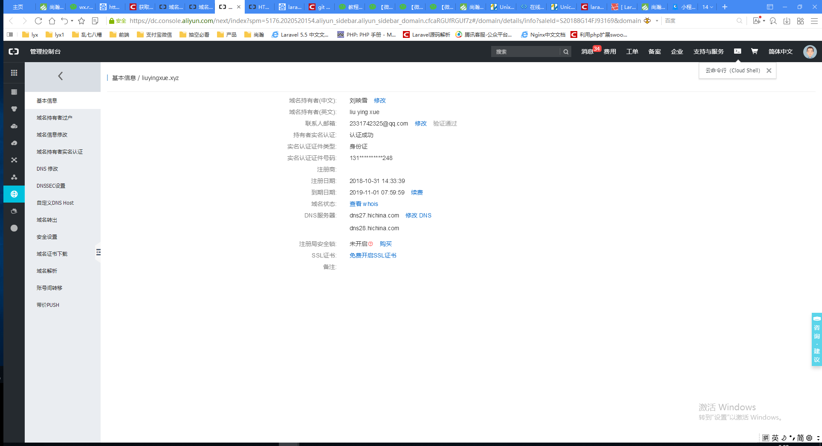
Task: Open the server stack icon in dark sidebar
Action: coord(14,92)
